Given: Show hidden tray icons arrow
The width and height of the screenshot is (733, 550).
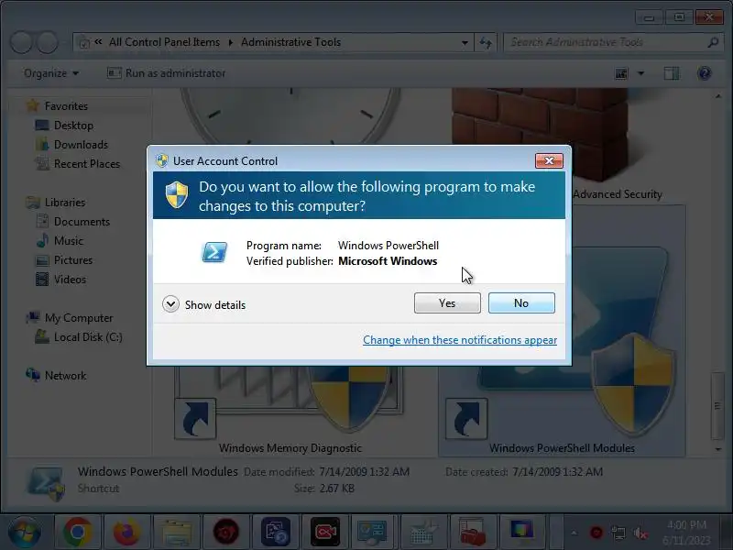Looking at the screenshot, I should [x=574, y=533].
